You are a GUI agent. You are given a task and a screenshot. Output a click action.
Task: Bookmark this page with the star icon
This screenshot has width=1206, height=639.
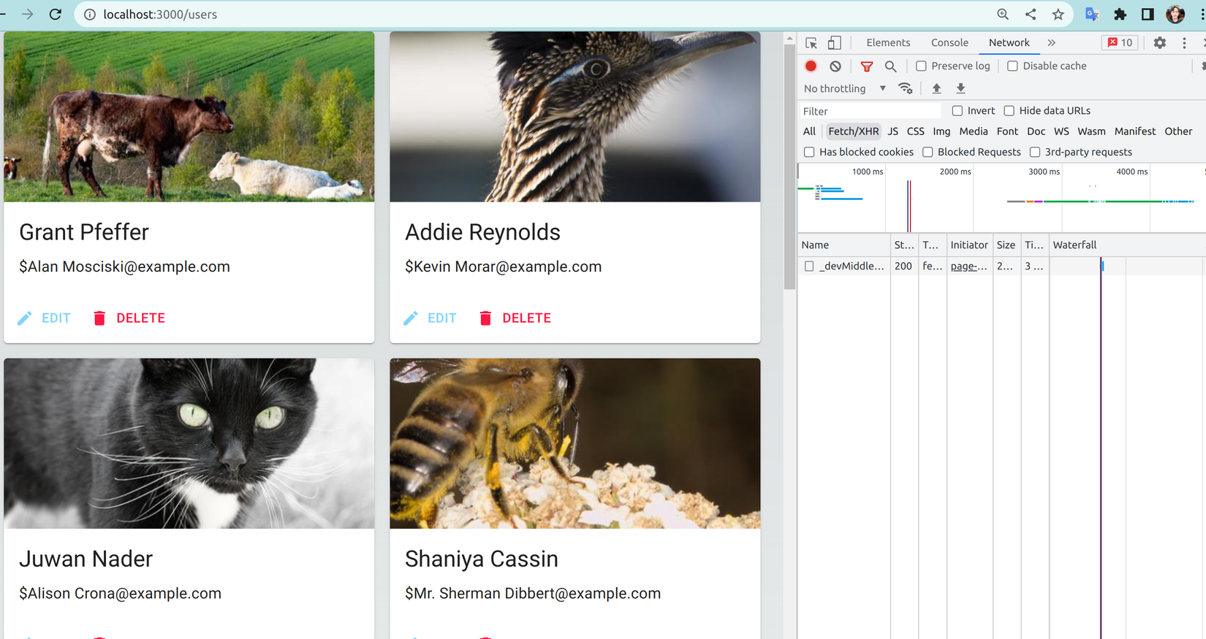[1058, 14]
